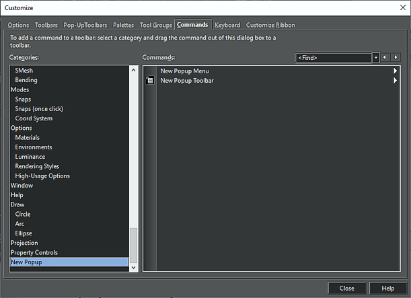The width and height of the screenshot is (411, 298).
Task: Click the find previous arrow button
Action: [385, 58]
